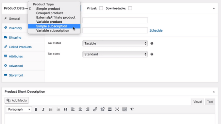The width and height of the screenshot is (221, 124).
Task: Click the wrench icon beside General
Action: point(6,18)
